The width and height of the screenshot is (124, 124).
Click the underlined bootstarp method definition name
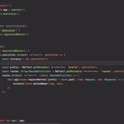pyautogui.click(x=8, y=30)
